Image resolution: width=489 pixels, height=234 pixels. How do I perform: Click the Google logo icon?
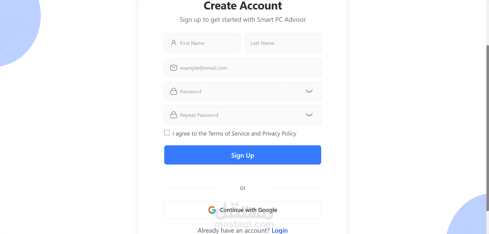[x=212, y=210]
